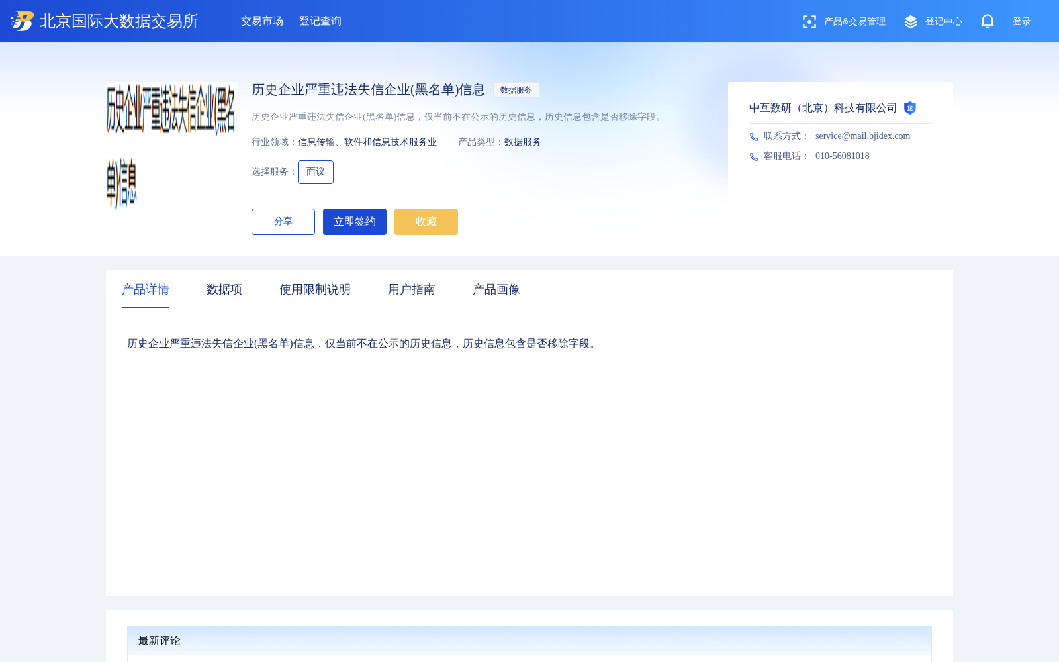Open the 登记中心 layers icon
The image size is (1059, 662).
tap(911, 22)
